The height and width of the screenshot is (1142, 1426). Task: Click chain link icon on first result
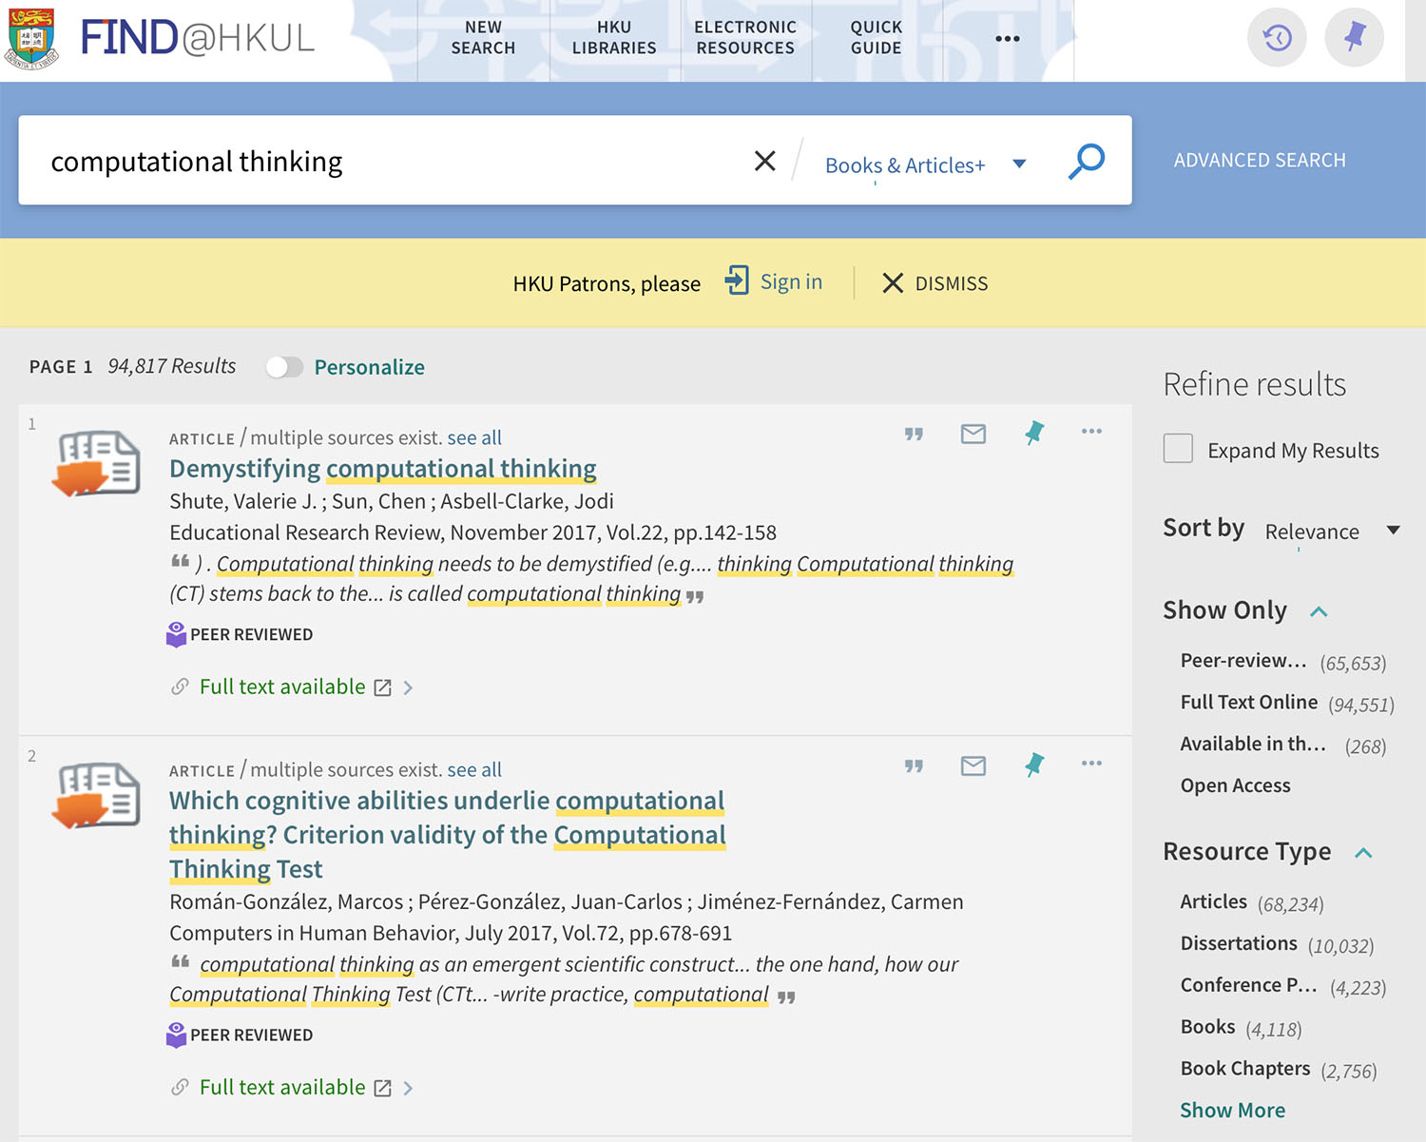click(x=180, y=687)
